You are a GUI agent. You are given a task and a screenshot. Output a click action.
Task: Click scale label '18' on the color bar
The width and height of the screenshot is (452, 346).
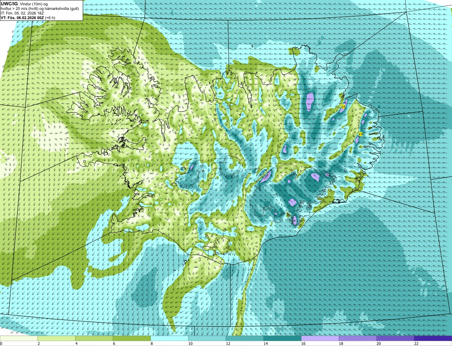(x=341, y=344)
